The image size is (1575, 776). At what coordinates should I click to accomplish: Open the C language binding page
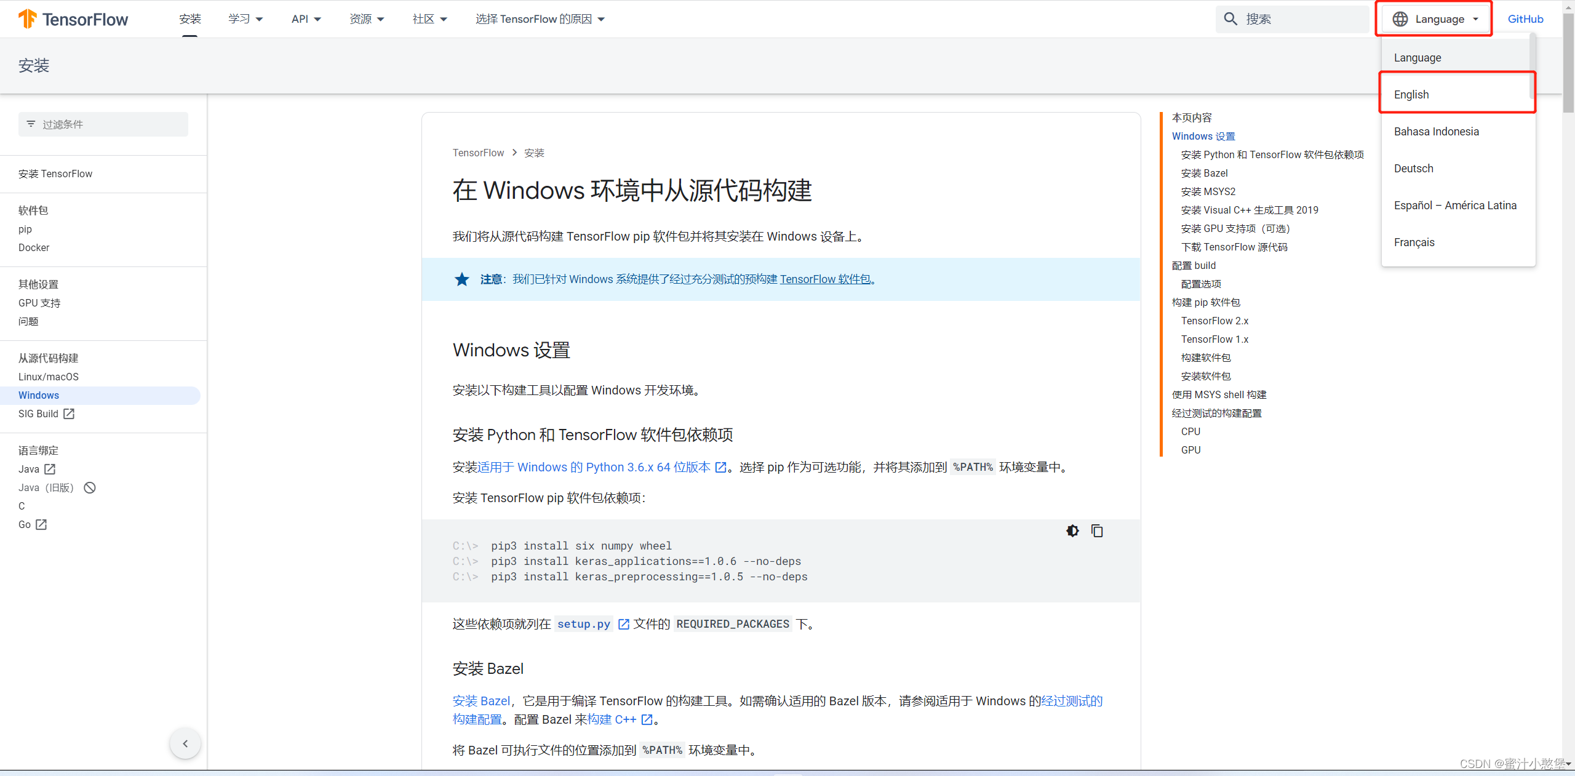tap(22, 506)
